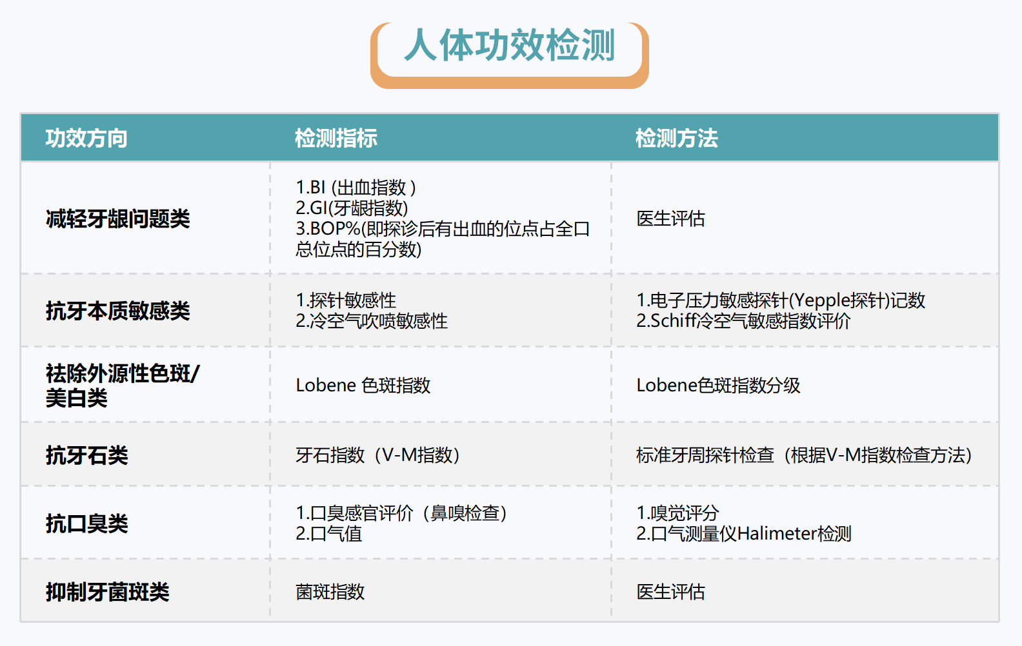Click the Lobene色斑指数分级 method cell
This screenshot has height=646, width=1022.
(718, 386)
